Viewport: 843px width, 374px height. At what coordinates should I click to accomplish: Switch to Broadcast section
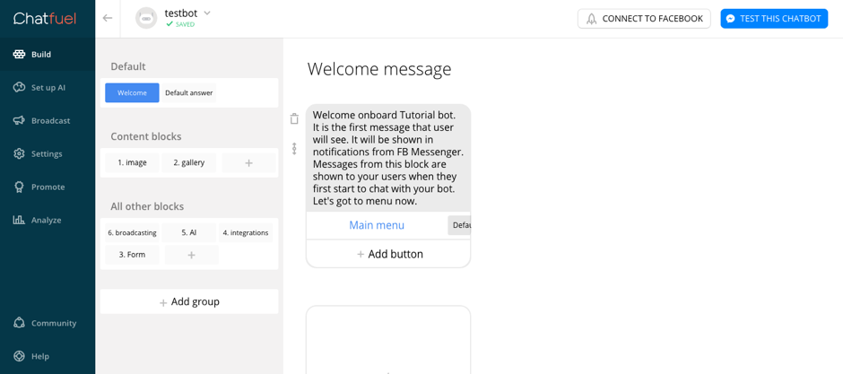48,120
